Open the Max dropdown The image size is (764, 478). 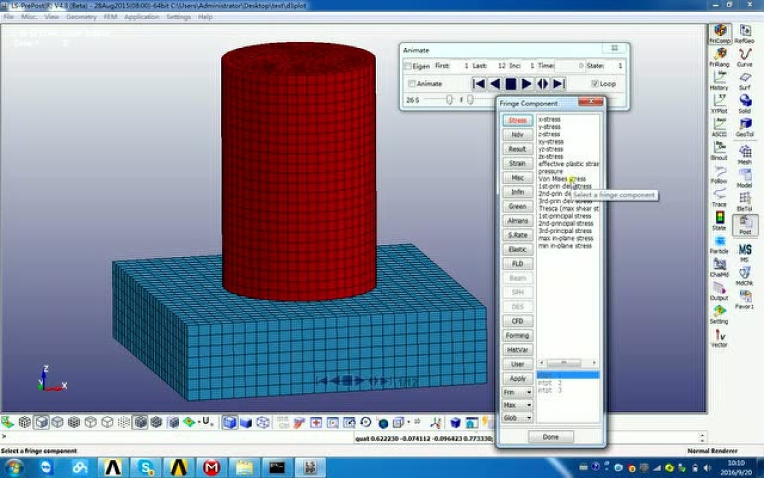[517, 405]
